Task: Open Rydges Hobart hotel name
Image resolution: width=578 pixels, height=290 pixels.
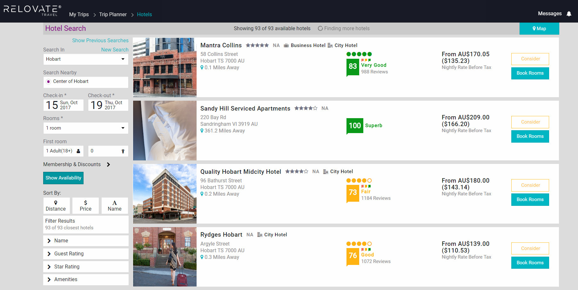Action: (x=221, y=235)
